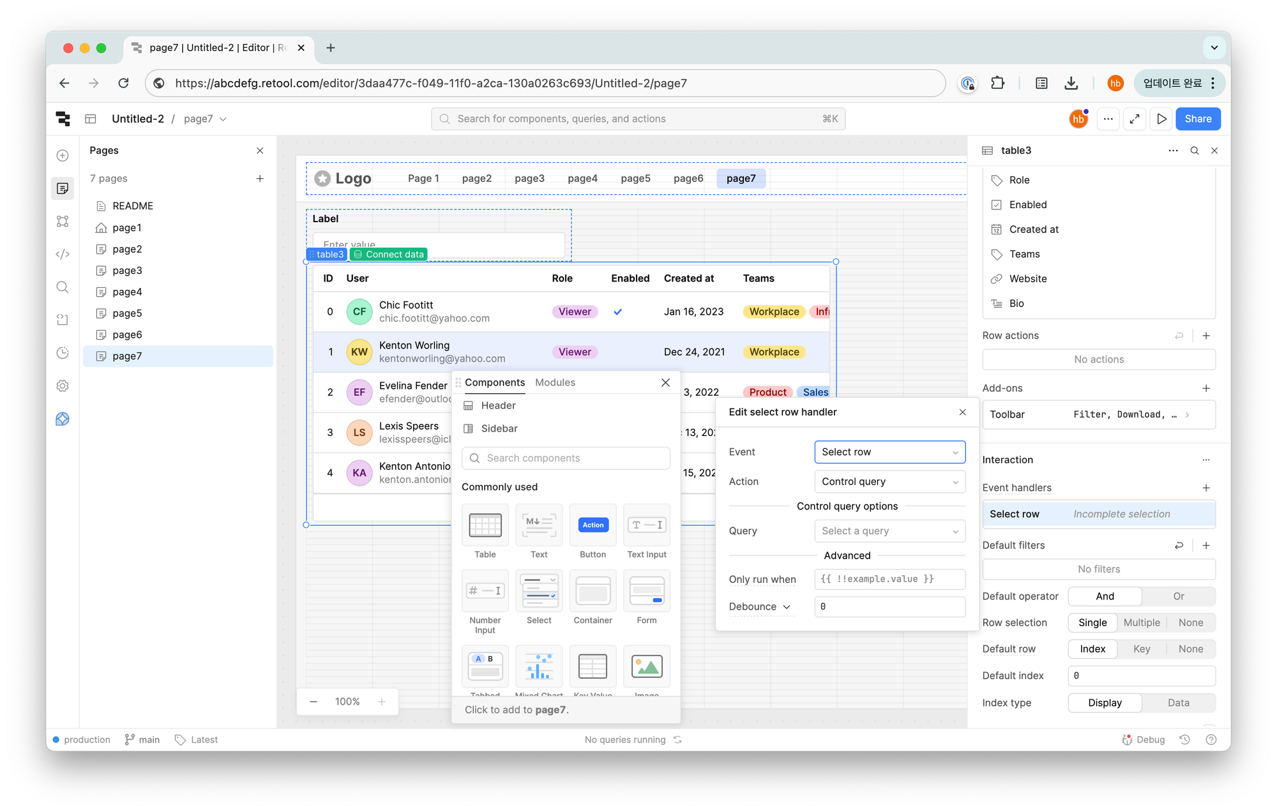Add a new page with plus icon
The image size is (1277, 812).
[260, 179]
